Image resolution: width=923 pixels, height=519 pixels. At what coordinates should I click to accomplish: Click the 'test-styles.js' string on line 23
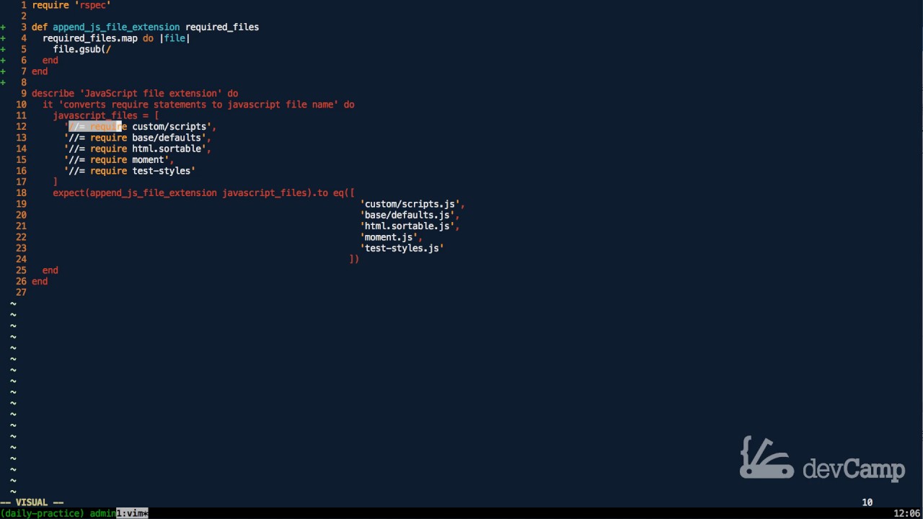pos(402,249)
